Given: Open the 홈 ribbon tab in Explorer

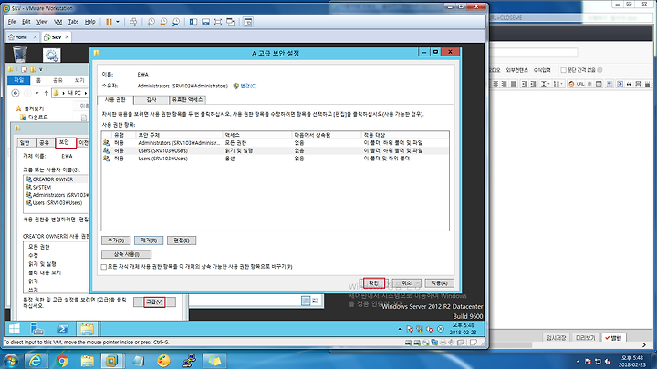Looking at the screenshot, I should pyautogui.click(x=38, y=80).
